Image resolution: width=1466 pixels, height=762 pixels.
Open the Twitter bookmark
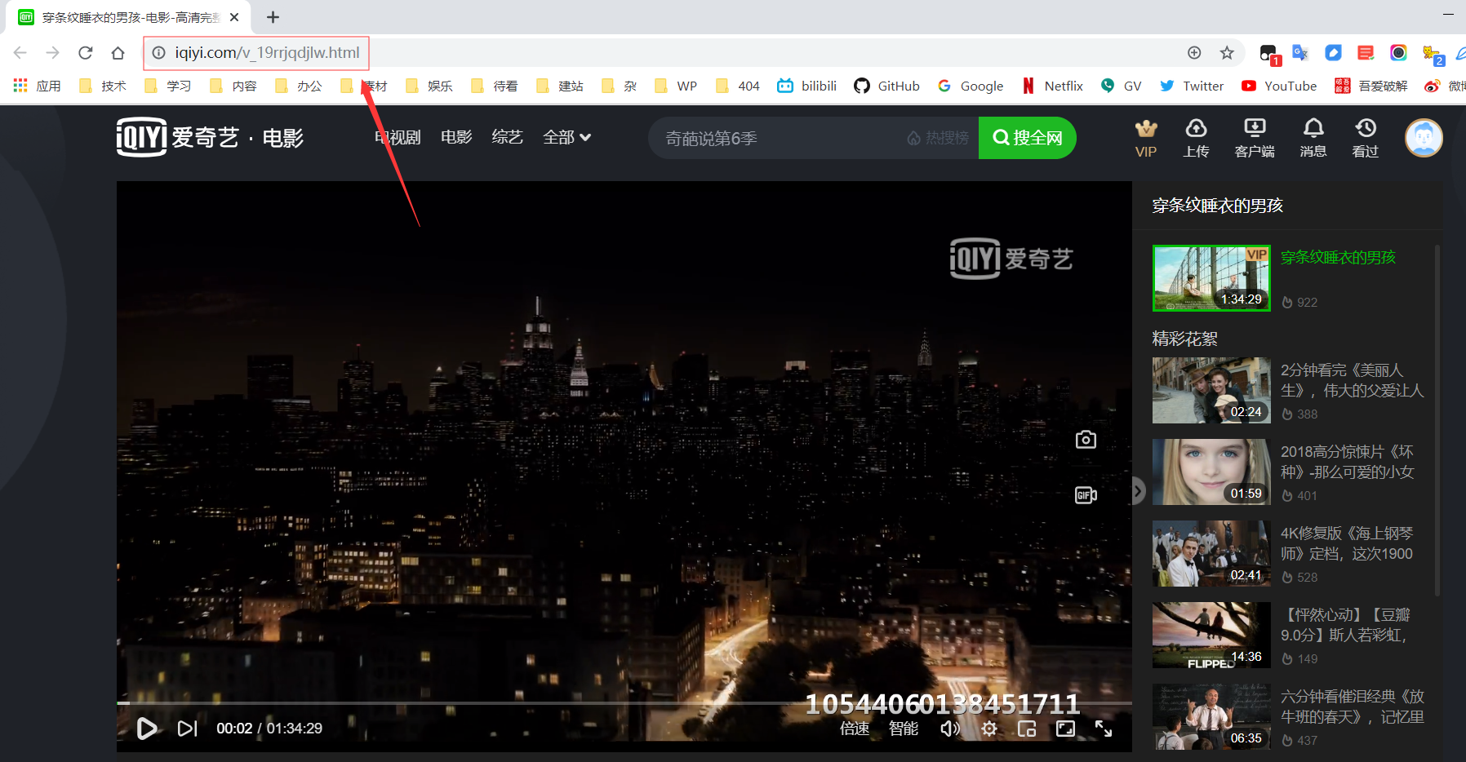click(1192, 86)
